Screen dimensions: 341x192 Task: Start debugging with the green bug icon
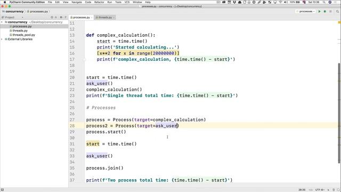point(325,12)
